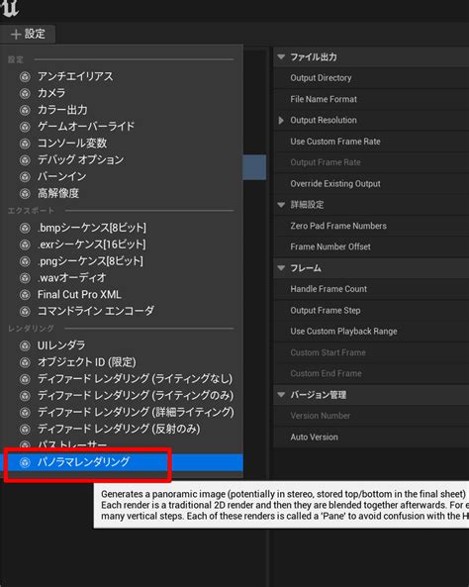Click Handle Frame Count label

click(328, 289)
